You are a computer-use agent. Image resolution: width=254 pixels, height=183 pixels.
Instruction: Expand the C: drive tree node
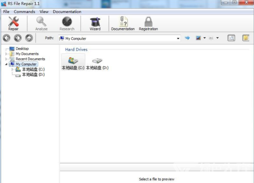13,69
